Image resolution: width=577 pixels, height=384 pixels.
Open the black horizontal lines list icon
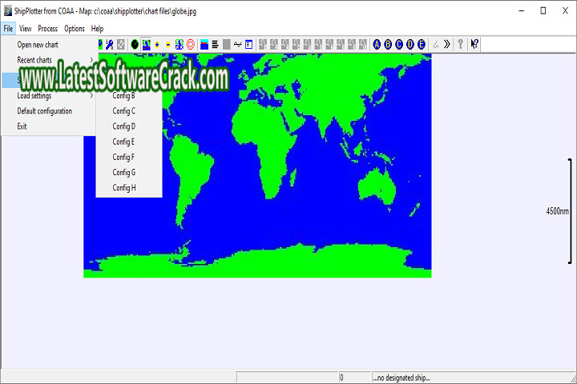(x=216, y=45)
